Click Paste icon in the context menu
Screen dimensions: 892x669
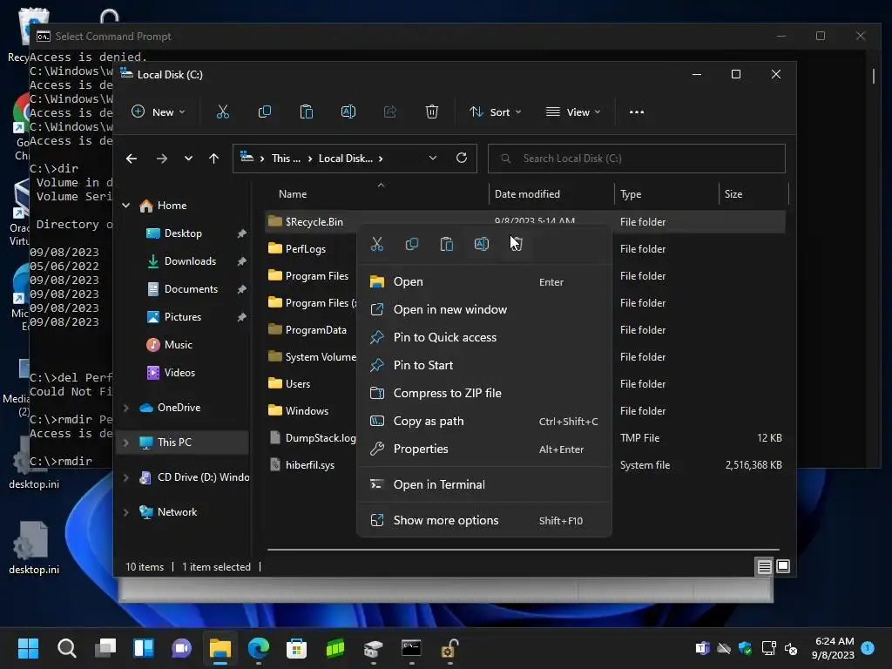(x=447, y=245)
